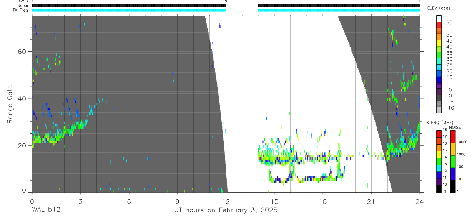Click the CPID value 151

[226, 1]
